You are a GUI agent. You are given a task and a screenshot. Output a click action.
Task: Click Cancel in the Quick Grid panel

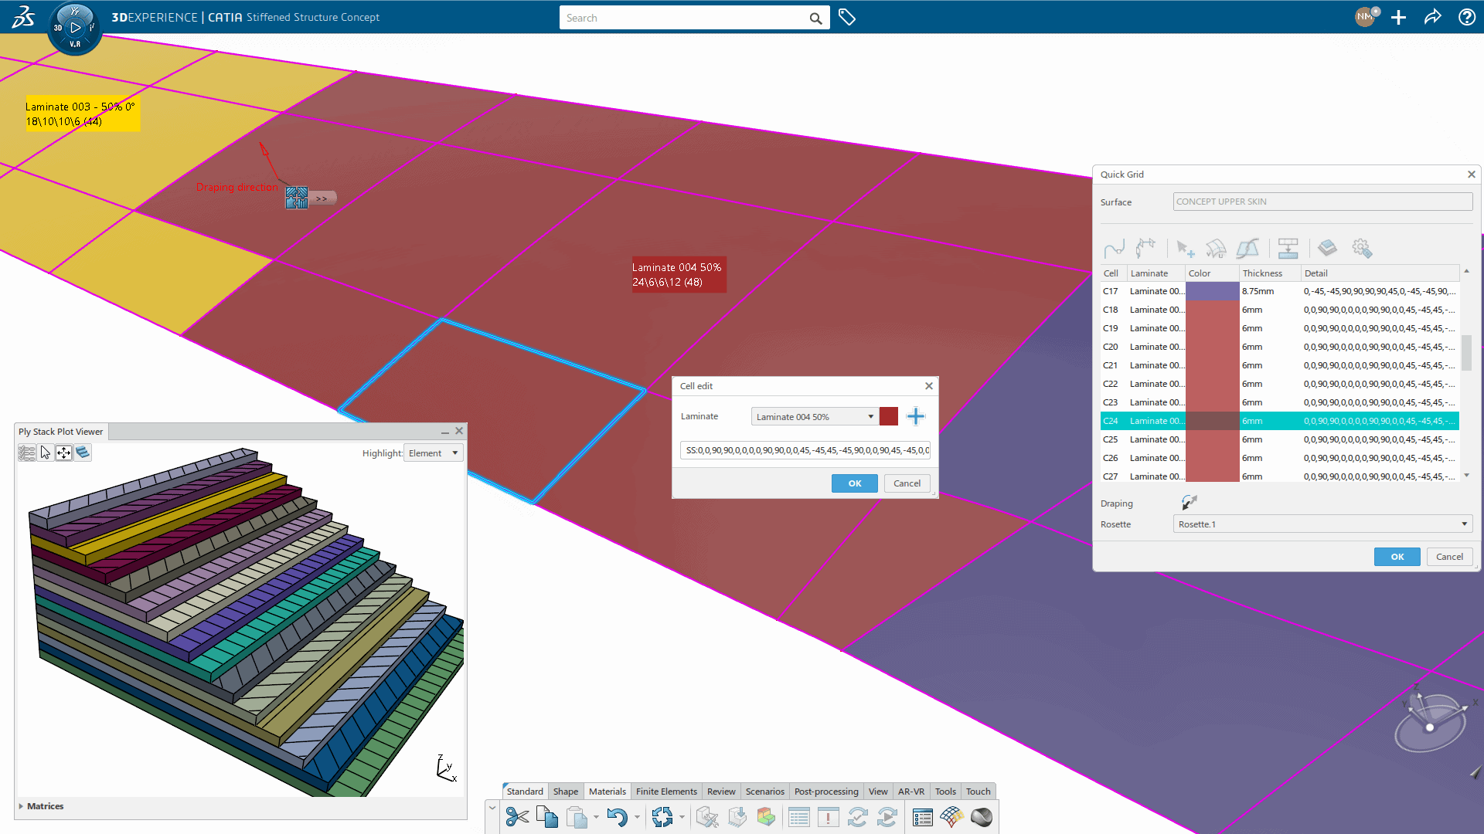pyautogui.click(x=1448, y=556)
